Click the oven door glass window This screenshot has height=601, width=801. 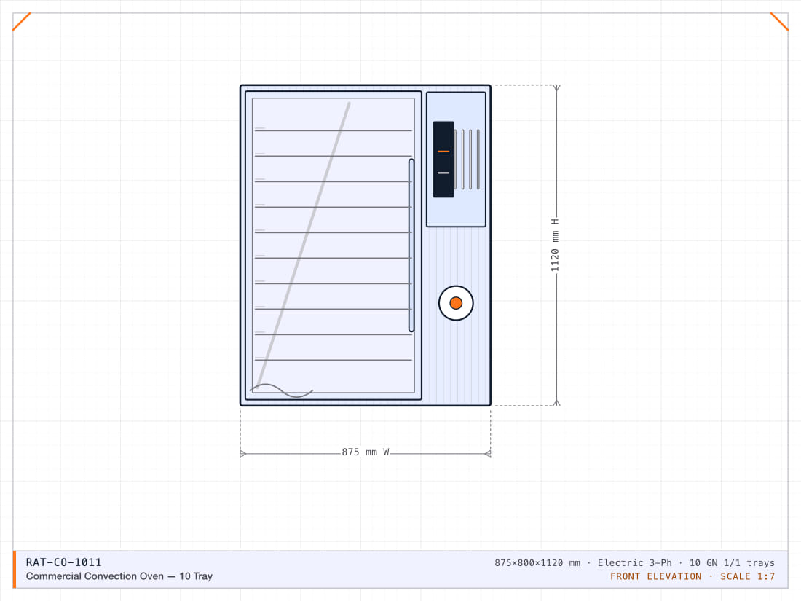pyautogui.click(x=333, y=245)
